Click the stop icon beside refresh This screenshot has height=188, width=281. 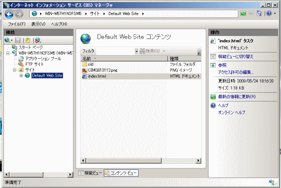251,14
